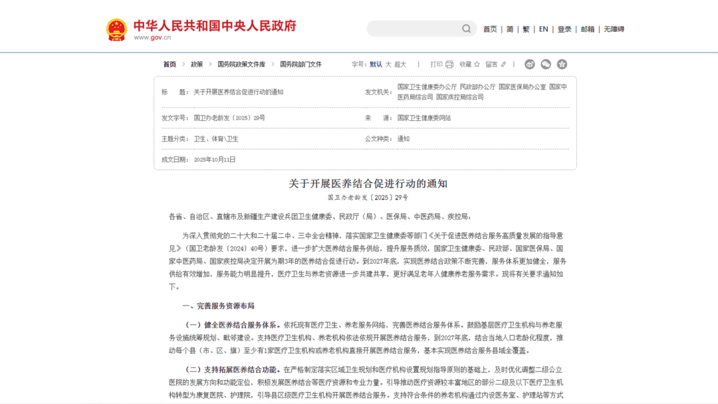Click the search input field

[x=414, y=29]
